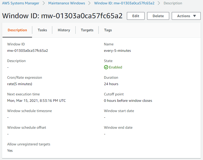The height and width of the screenshot is (160, 203).
Task: Click the Cutoff point label
Action: pyautogui.click(x=114, y=94)
